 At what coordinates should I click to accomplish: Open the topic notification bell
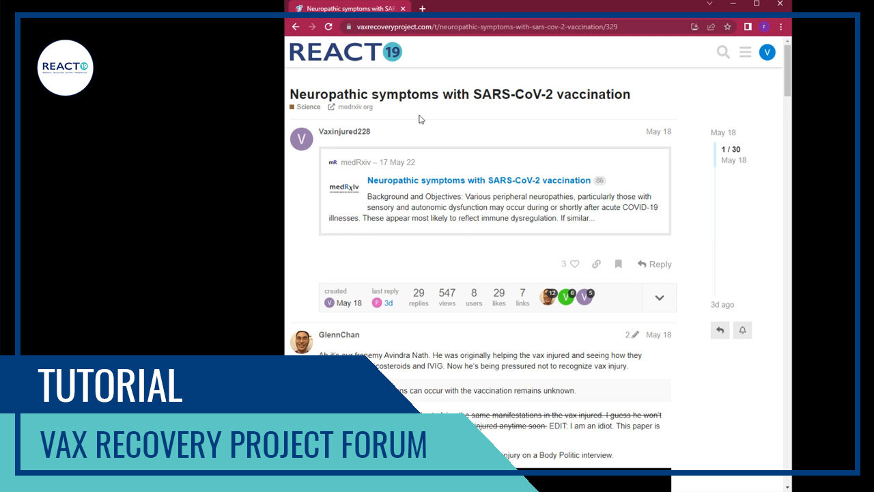click(x=742, y=330)
